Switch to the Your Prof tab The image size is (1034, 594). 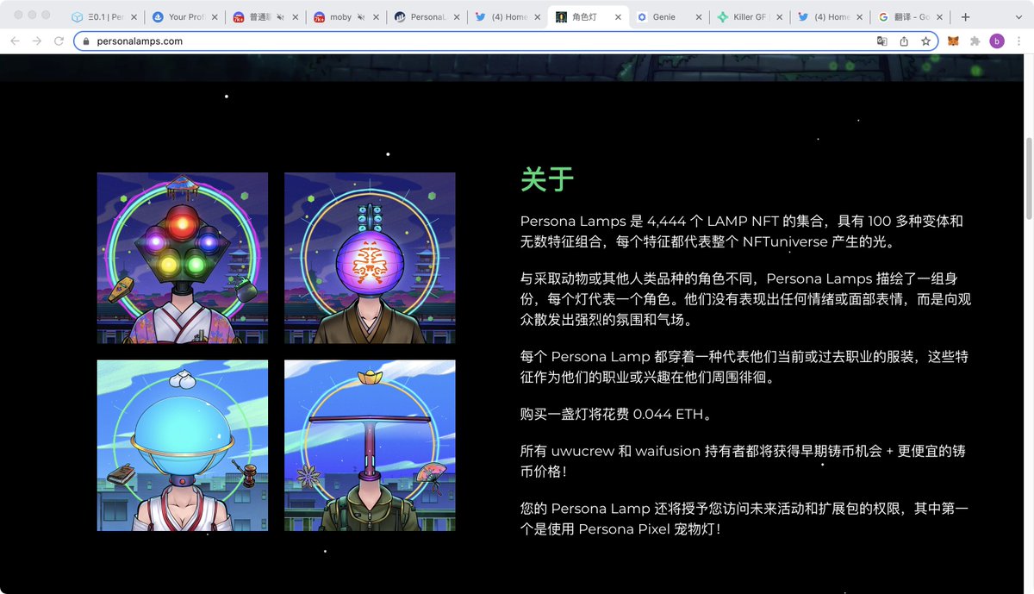click(180, 16)
